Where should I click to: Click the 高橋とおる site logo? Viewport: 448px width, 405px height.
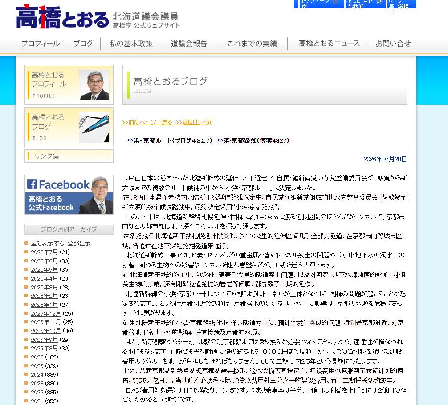click(x=62, y=16)
